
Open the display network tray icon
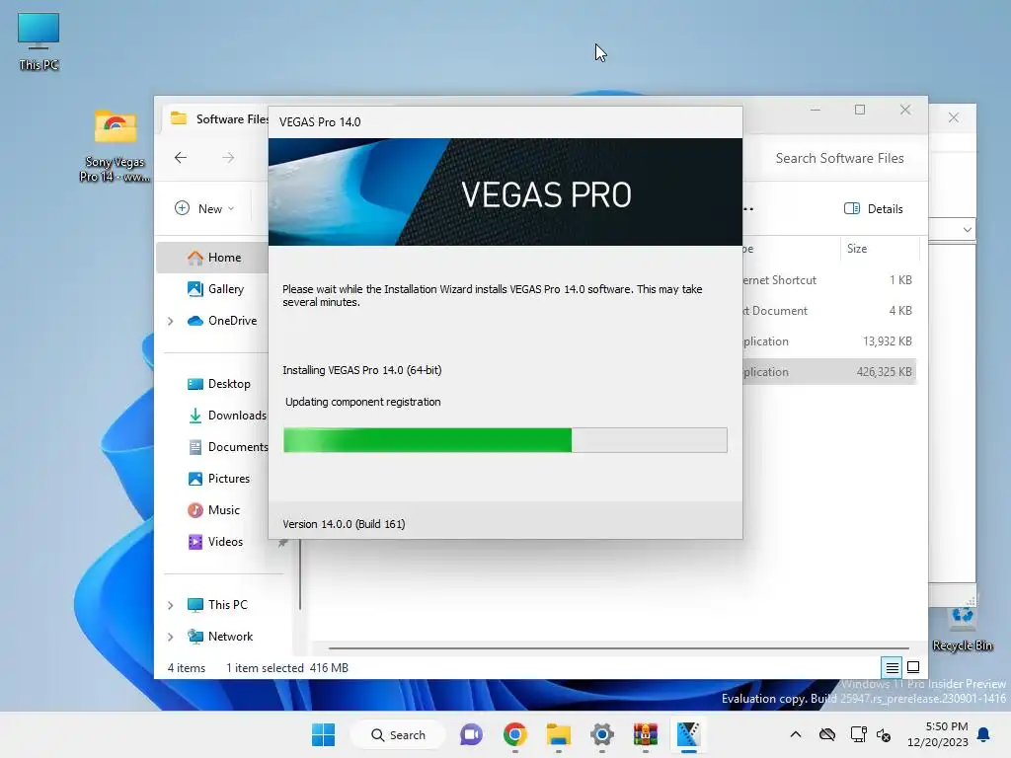[x=858, y=734]
